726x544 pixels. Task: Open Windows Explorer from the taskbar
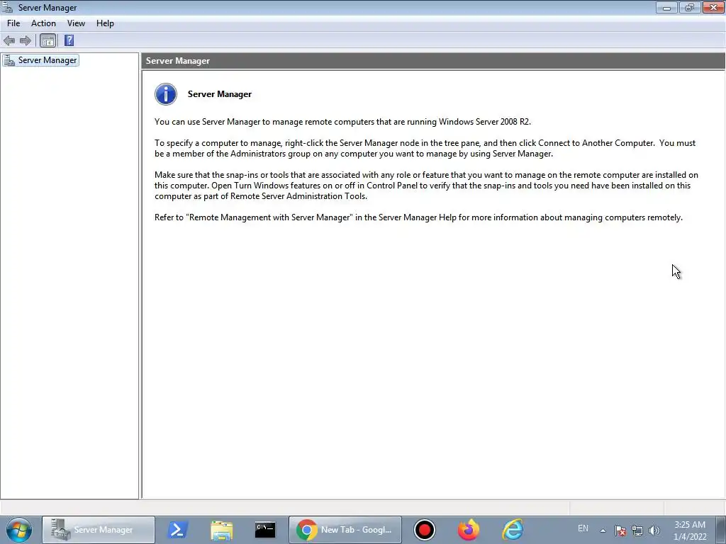pos(222,530)
